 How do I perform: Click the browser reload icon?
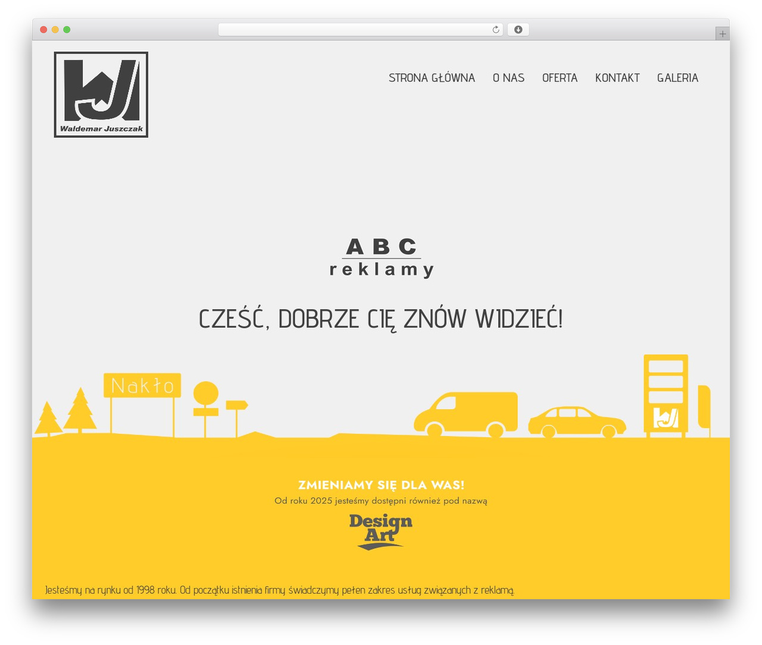pyautogui.click(x=495, y=30)
